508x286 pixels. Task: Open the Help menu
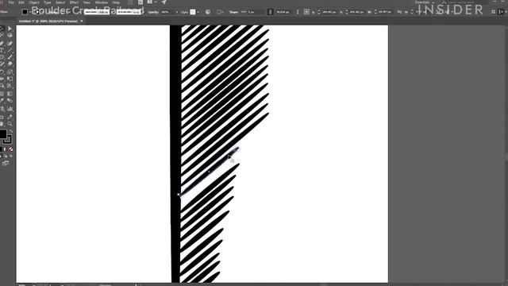click(x=116, y=2)
